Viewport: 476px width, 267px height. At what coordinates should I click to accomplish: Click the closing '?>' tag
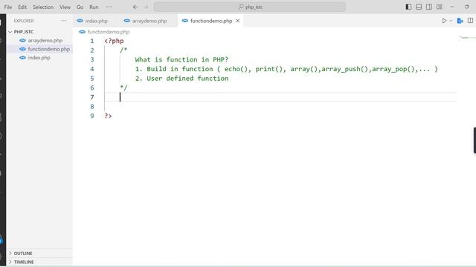(x=108, y=116)
